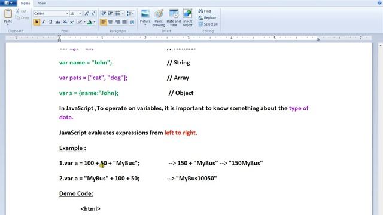Click the "<html>" line
Image resolution: width=383 pixels, height=215 pixels.
click(x=90, y=209)
